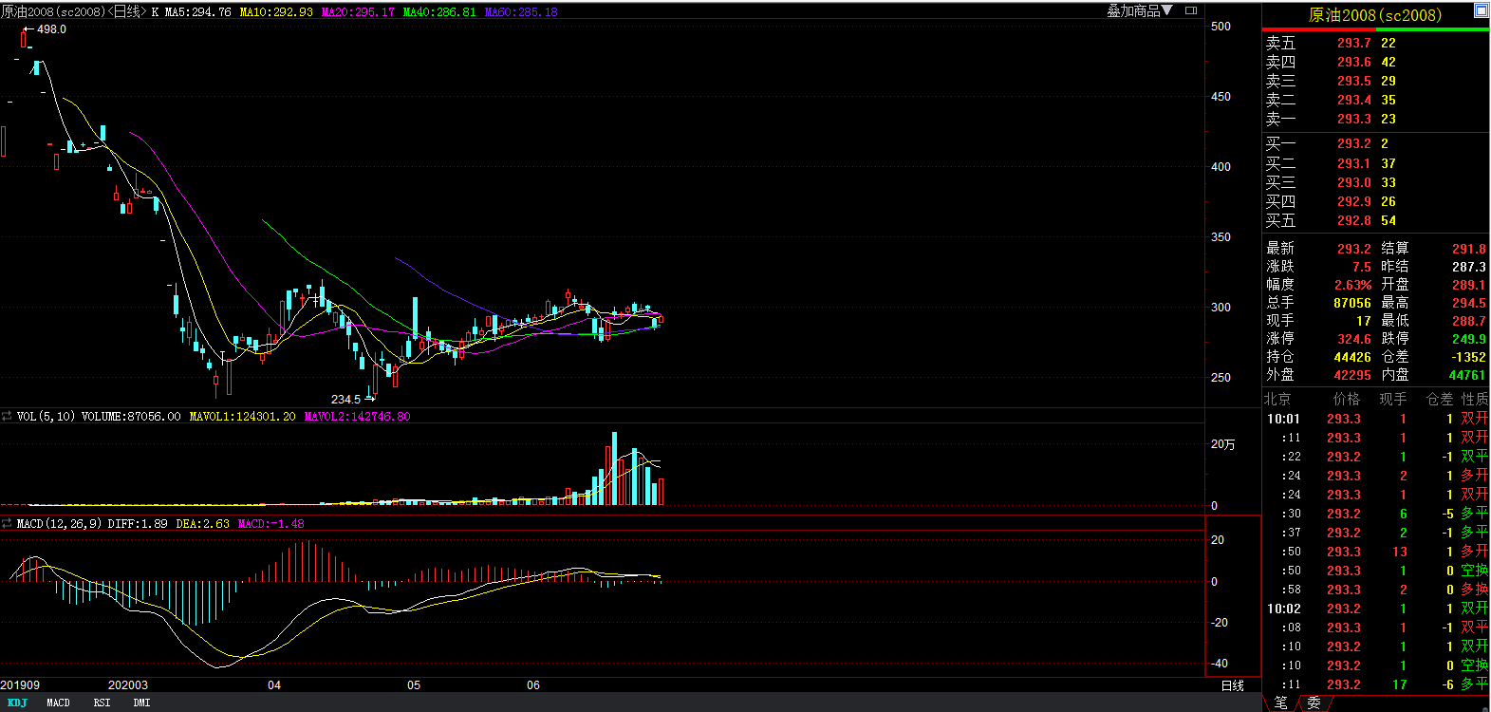Click the MAVOL1:124301.20 value
1491x712 pixels.
[242, 417]
